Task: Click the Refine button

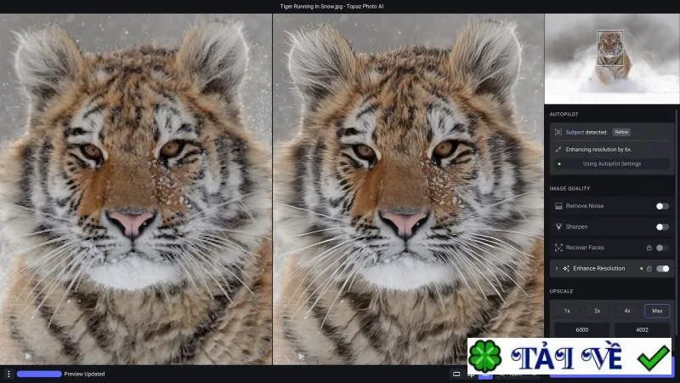Action: 621,132
